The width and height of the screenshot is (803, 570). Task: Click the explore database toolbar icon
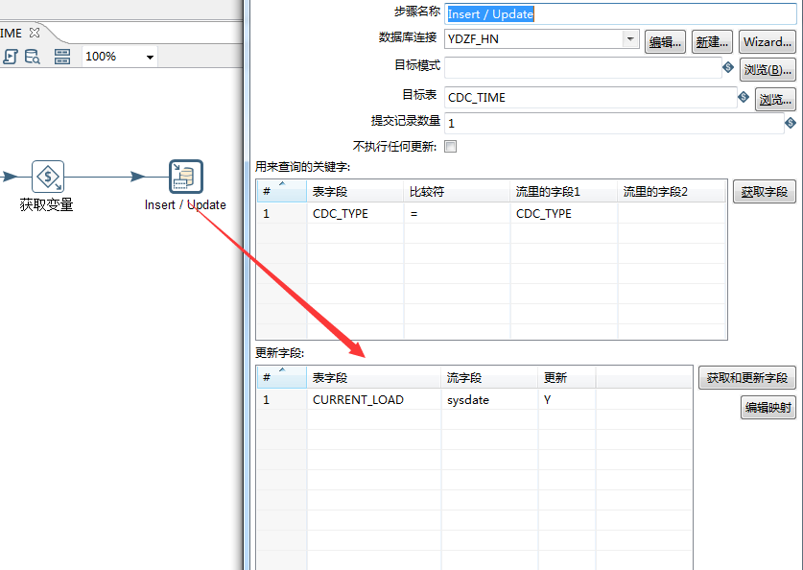pos(33,57)
